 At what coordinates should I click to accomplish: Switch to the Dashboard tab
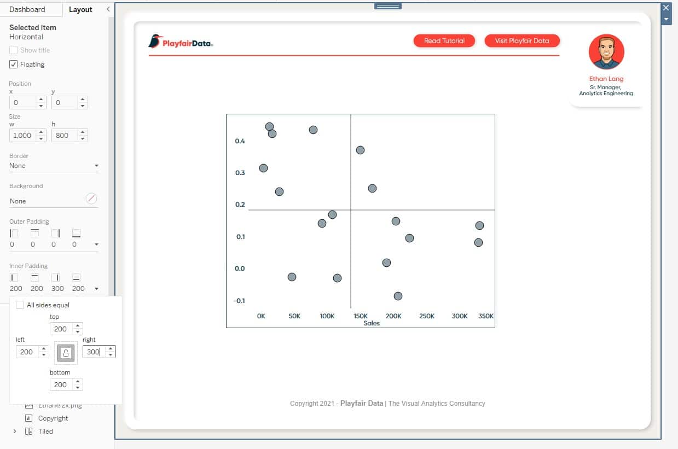(27, 9)
